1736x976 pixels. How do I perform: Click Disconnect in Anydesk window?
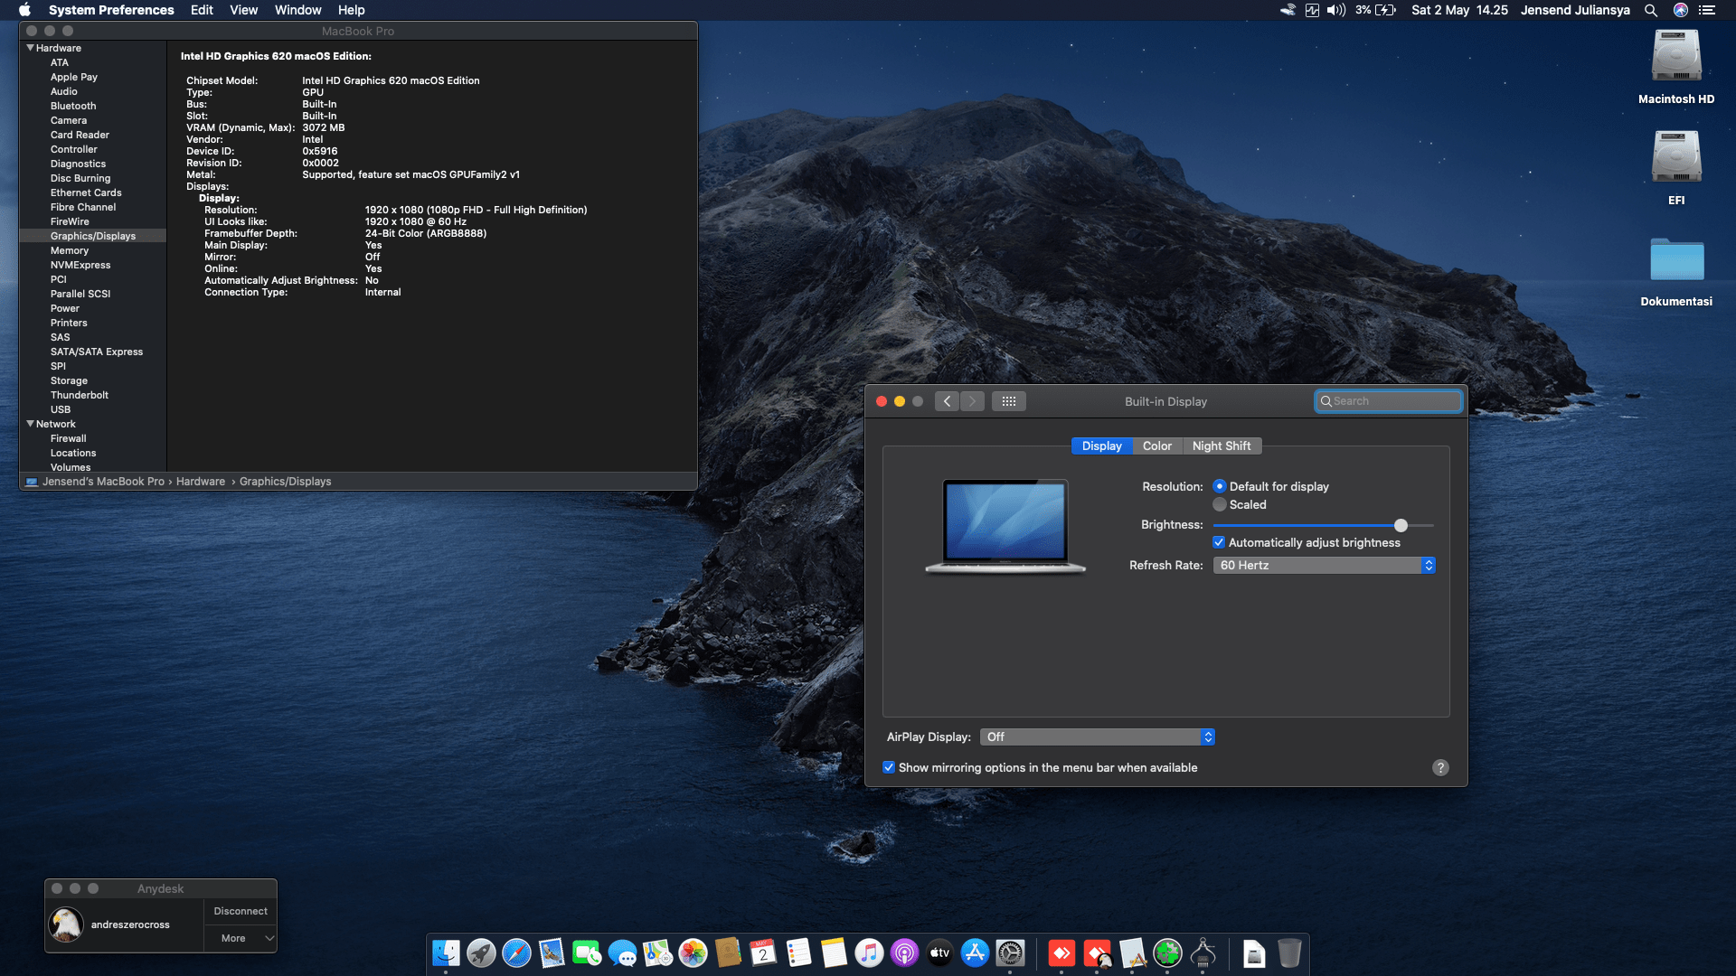click(240, 911)
